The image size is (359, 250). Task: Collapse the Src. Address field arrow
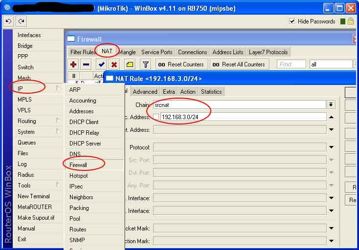(x=331, y=117)
